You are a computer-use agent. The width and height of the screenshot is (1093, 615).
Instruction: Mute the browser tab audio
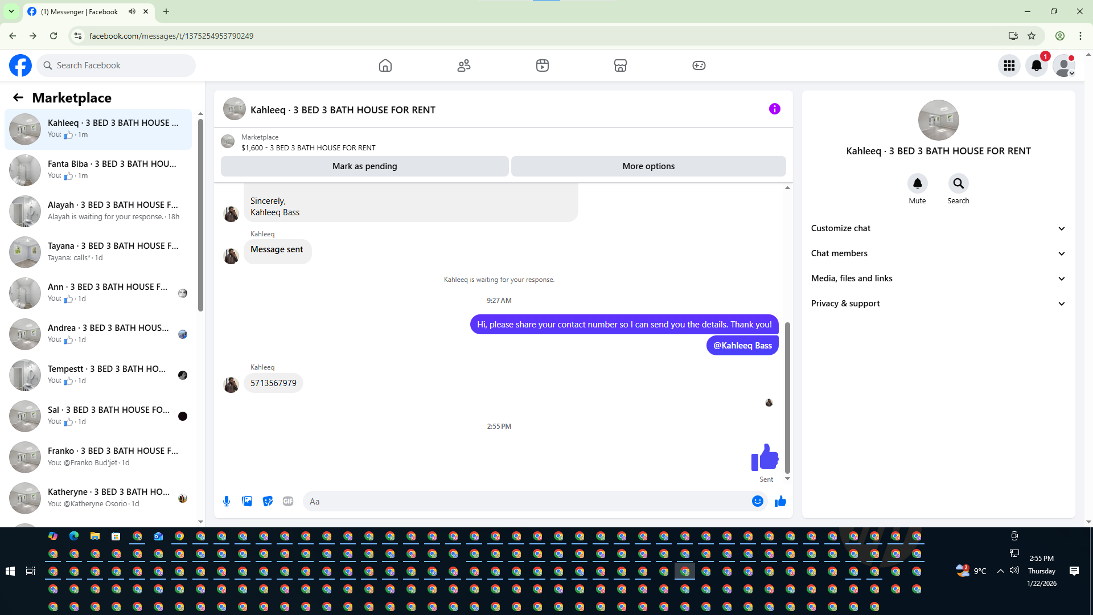pyautogui.click(x=132, y=11)
